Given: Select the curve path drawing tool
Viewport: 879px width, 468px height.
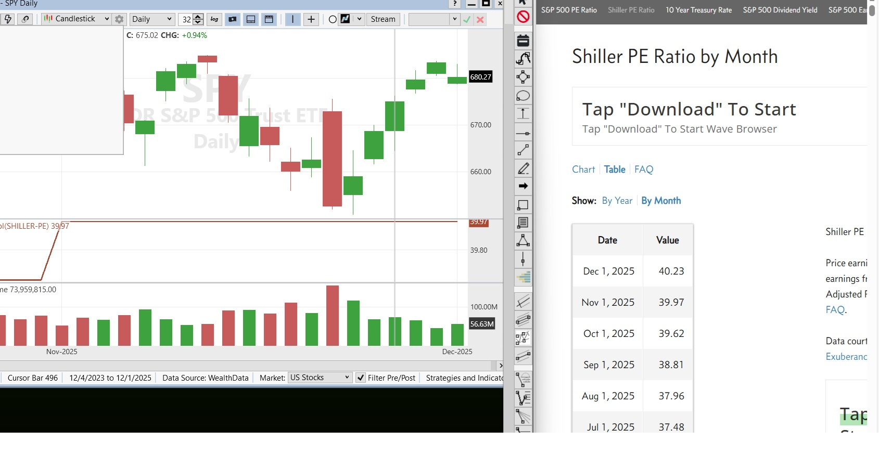Looking at the screenshot, I should click(523, 58).
